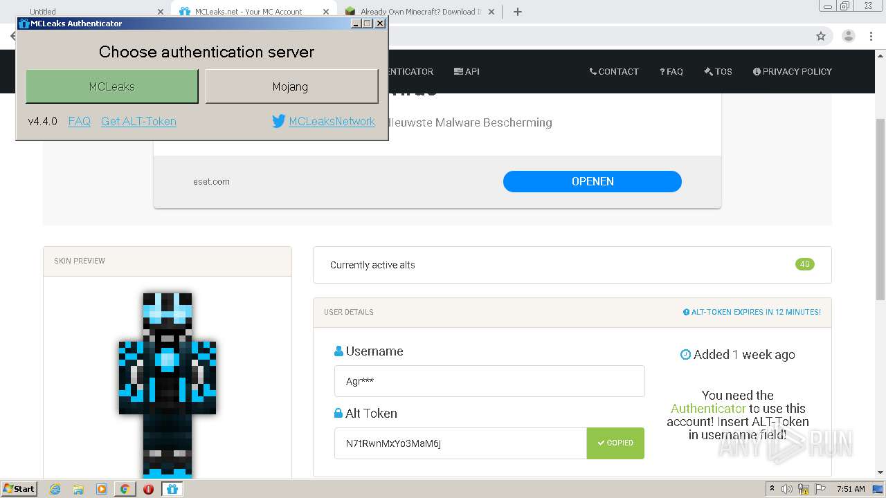Open the FAQ item in site navbar
This screenshot has width=886, height=498.
point(671,71)
